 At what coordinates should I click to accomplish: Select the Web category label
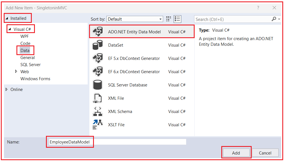tap(25, 71)
